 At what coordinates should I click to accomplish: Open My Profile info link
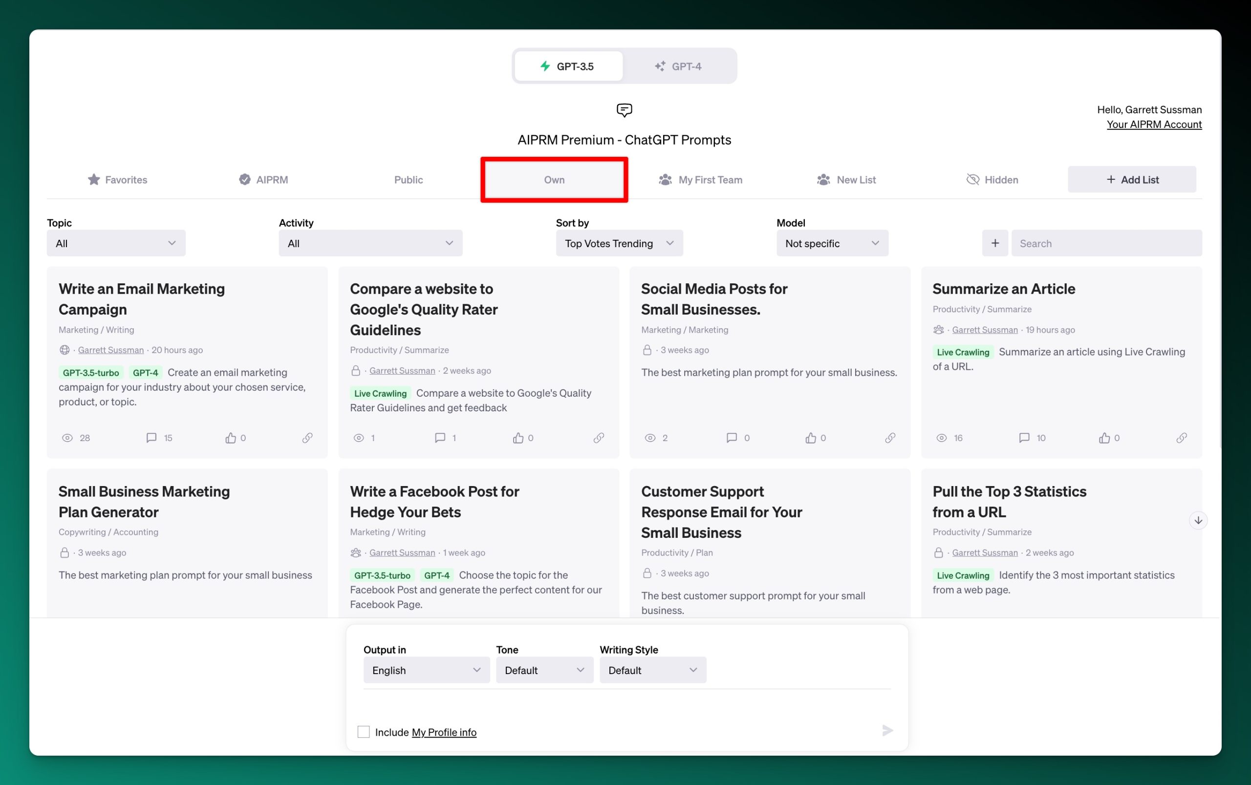tap(444, 732)
